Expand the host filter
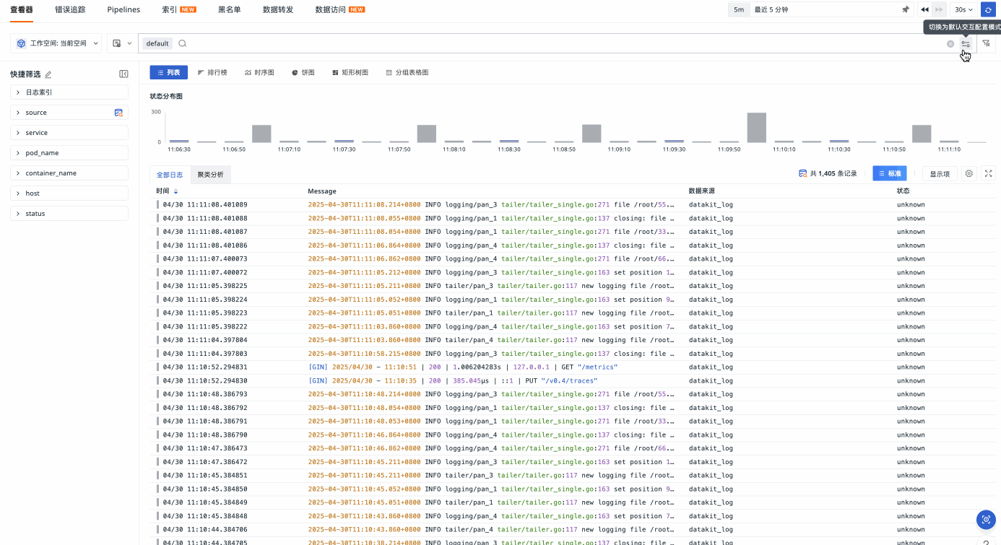The width and height of the screenshot is (1001, 545). (x=69, y=193)
